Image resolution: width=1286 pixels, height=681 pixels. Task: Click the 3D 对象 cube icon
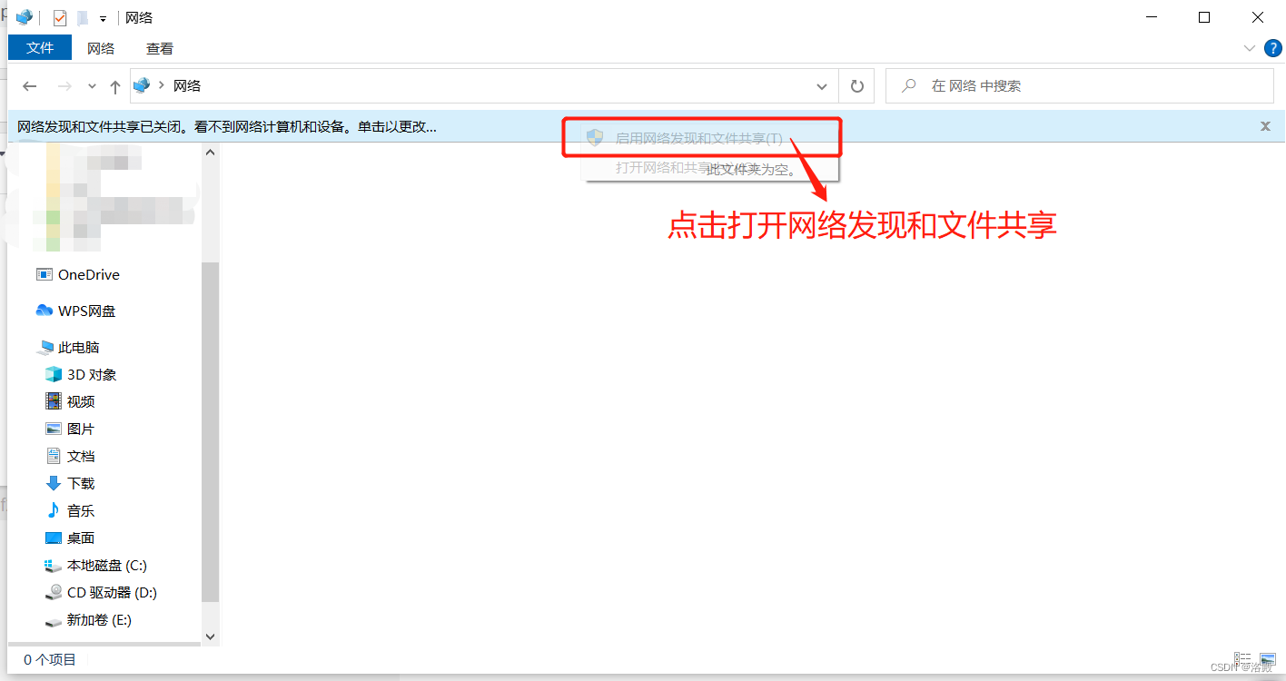pyautogui.click(x=54, y=374)
